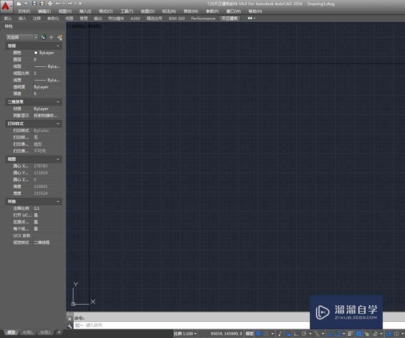Open the 无选择 selection dropdown
Viewport: 405px width, 338px height.
[x=36, y=37]
